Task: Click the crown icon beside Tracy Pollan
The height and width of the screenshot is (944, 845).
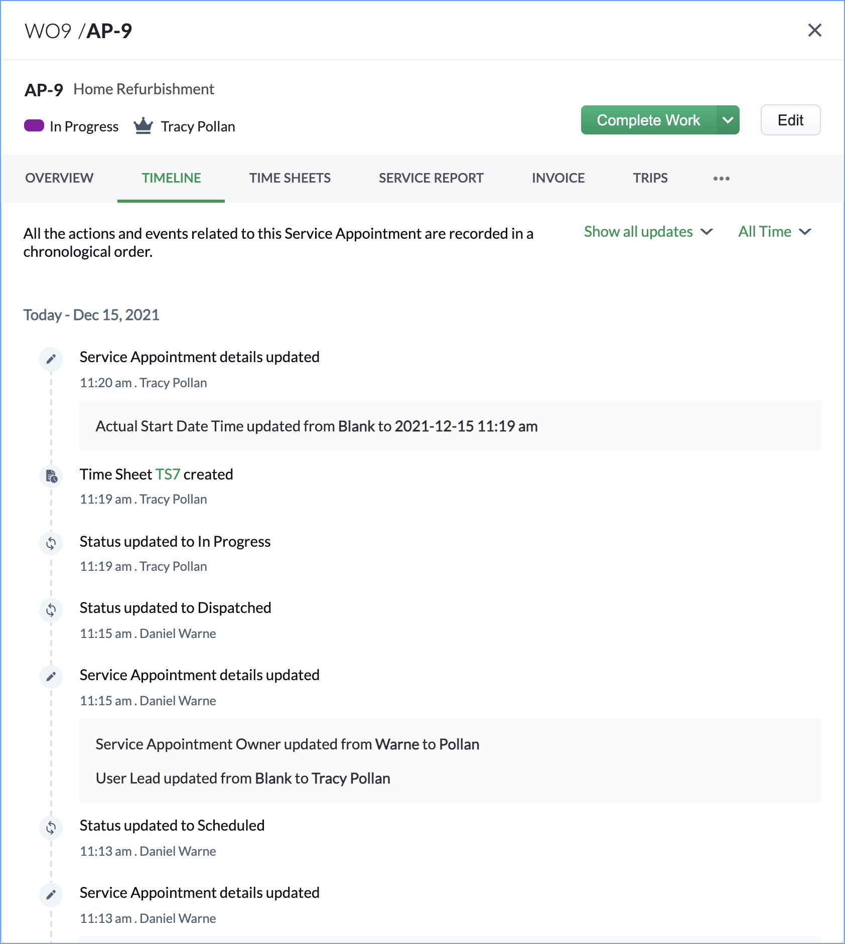Action: (x=143, y=126)
